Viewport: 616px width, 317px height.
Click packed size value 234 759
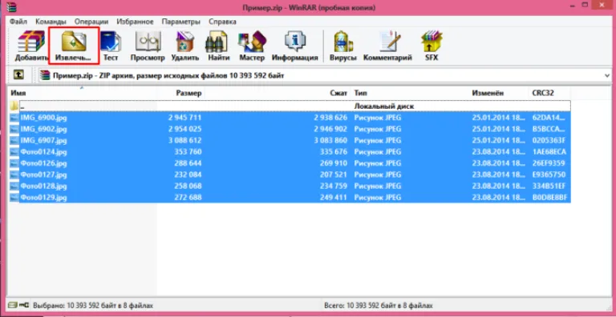click(x=334, y=186)
